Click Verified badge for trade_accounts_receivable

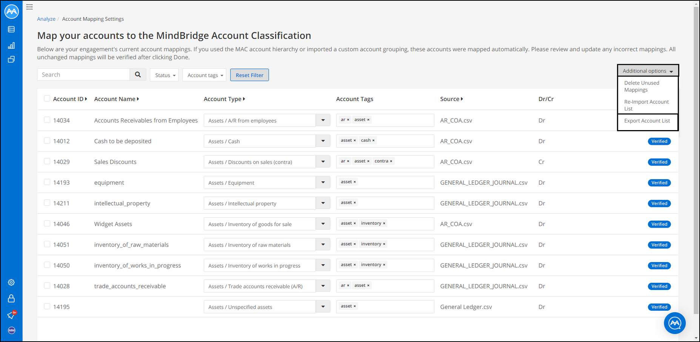pos(659,287)
